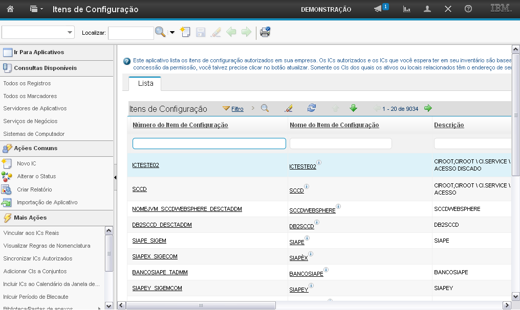Screen dimensions: 520x310
Task: Collapse the left navigation panel
Action: 115,177
